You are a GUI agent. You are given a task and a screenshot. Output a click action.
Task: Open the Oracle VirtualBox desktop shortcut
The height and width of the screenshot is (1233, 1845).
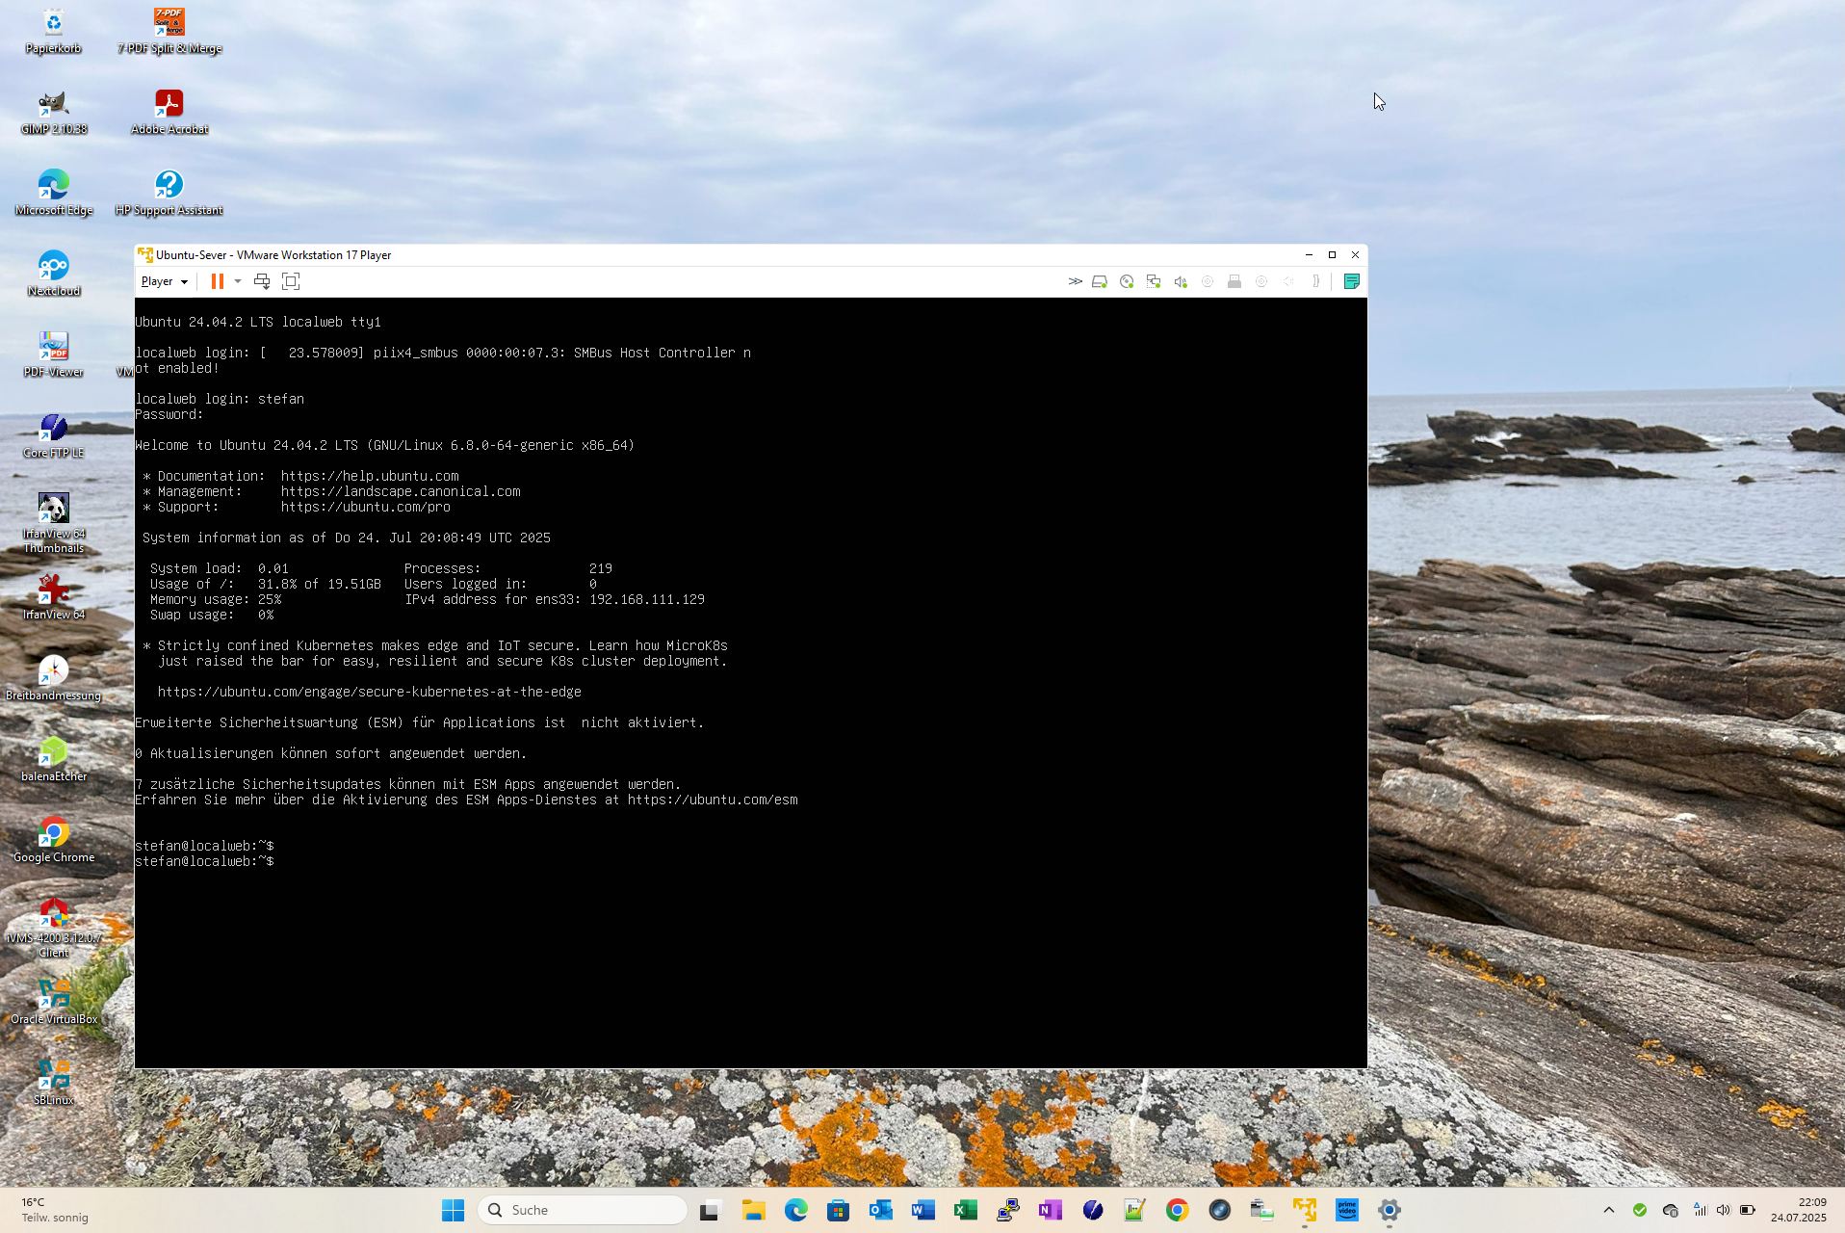(54, 998)
